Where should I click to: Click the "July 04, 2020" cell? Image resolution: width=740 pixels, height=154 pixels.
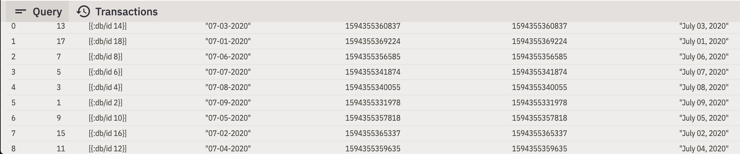point(704,148)
